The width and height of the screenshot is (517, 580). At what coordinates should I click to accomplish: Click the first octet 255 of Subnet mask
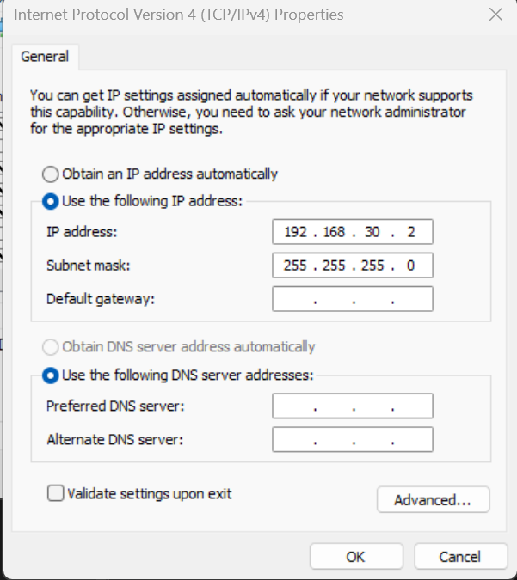point(295,266)
